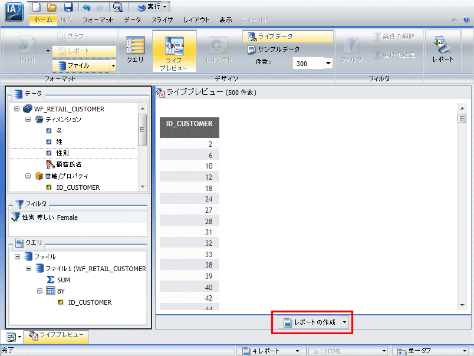Enable ライブデータ for the preview
Viewport: 474px width, 356px height.
pyautogui.click(x=288, y=37)
